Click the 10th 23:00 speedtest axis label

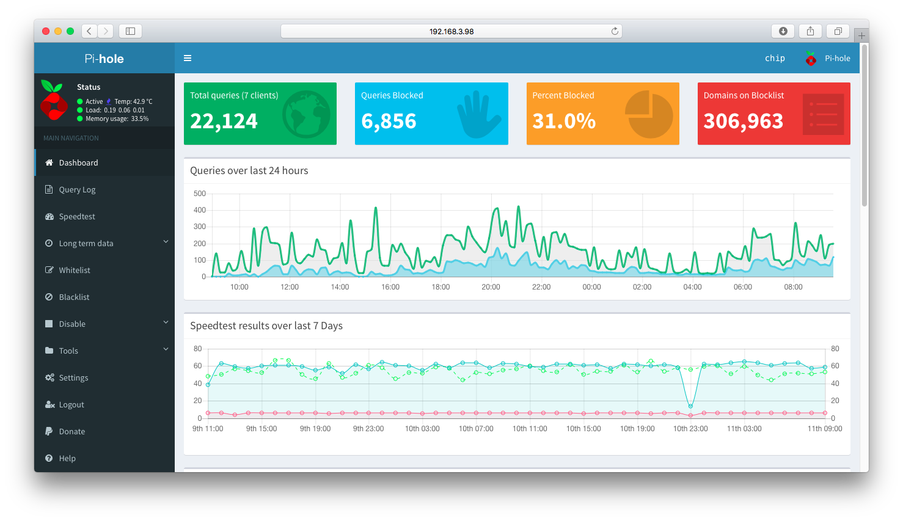click(x=690, y=429)
